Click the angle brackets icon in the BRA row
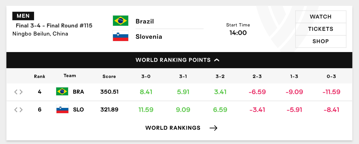 [18, 92]
